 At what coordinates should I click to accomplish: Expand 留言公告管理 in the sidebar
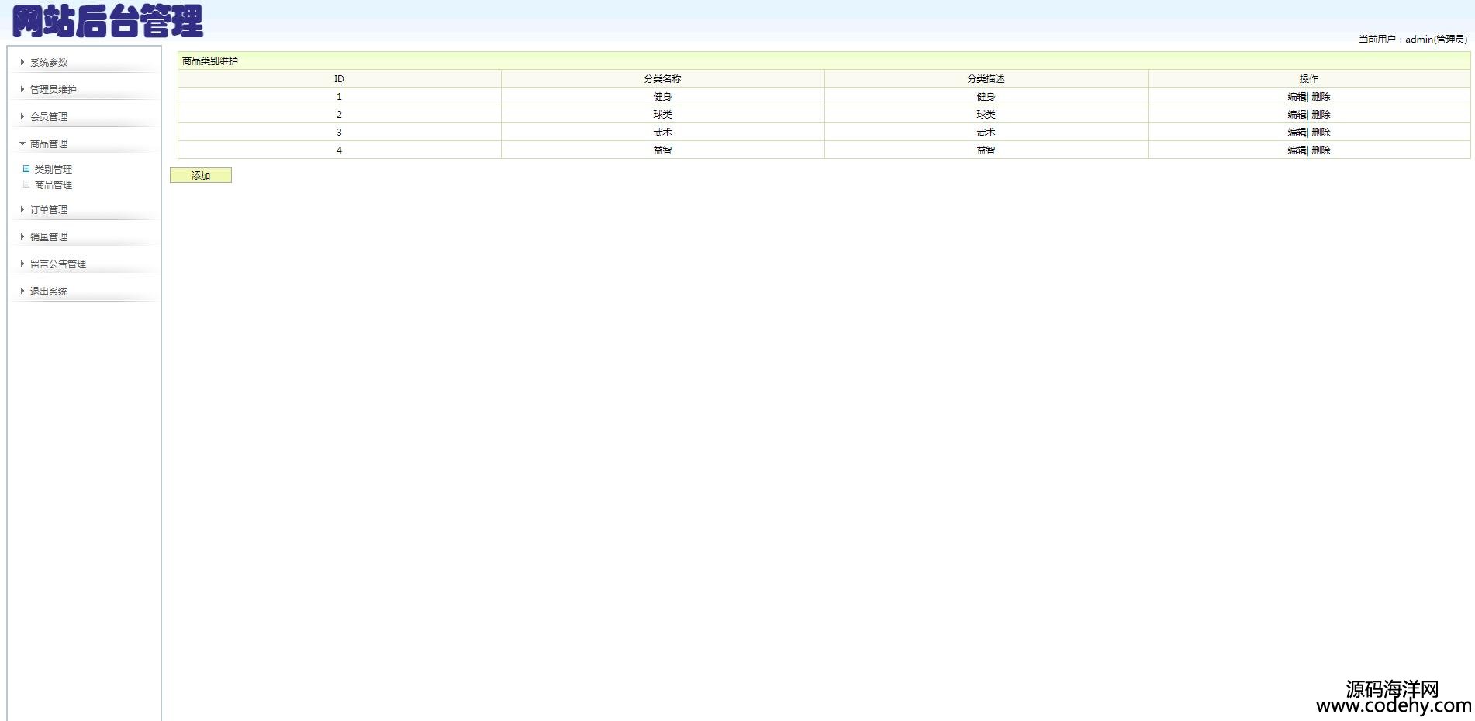coord(57,264)
